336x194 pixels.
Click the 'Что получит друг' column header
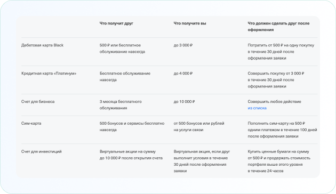(x=116, y=23)
